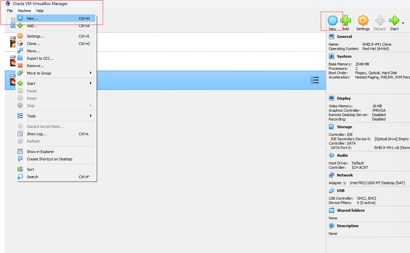Click the VirtualBox logo in title bar

8,4
